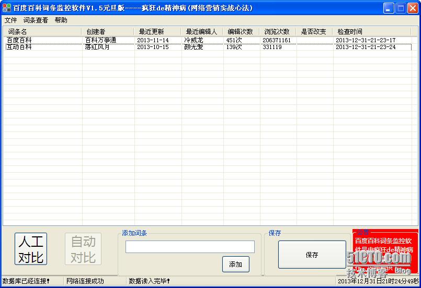Image resolution: width=421 pixels, height=288 pixels.
Task: Open the 帮助 menu
Action: pos(61,20)
